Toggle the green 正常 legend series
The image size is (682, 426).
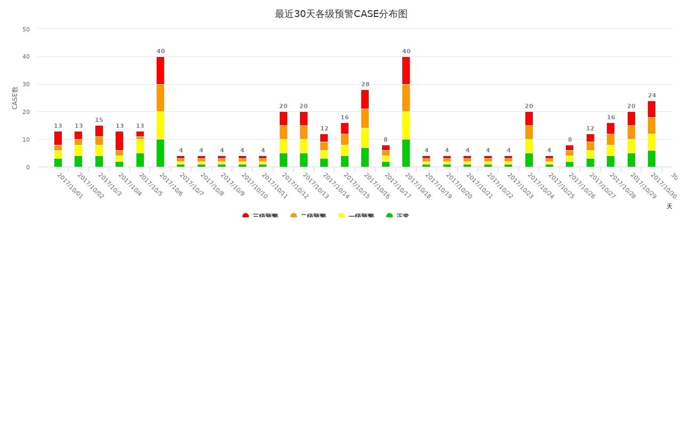397,216
